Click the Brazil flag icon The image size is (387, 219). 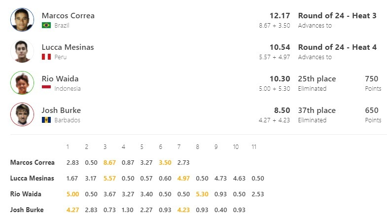pyautogui.click(x=46, y=25)
